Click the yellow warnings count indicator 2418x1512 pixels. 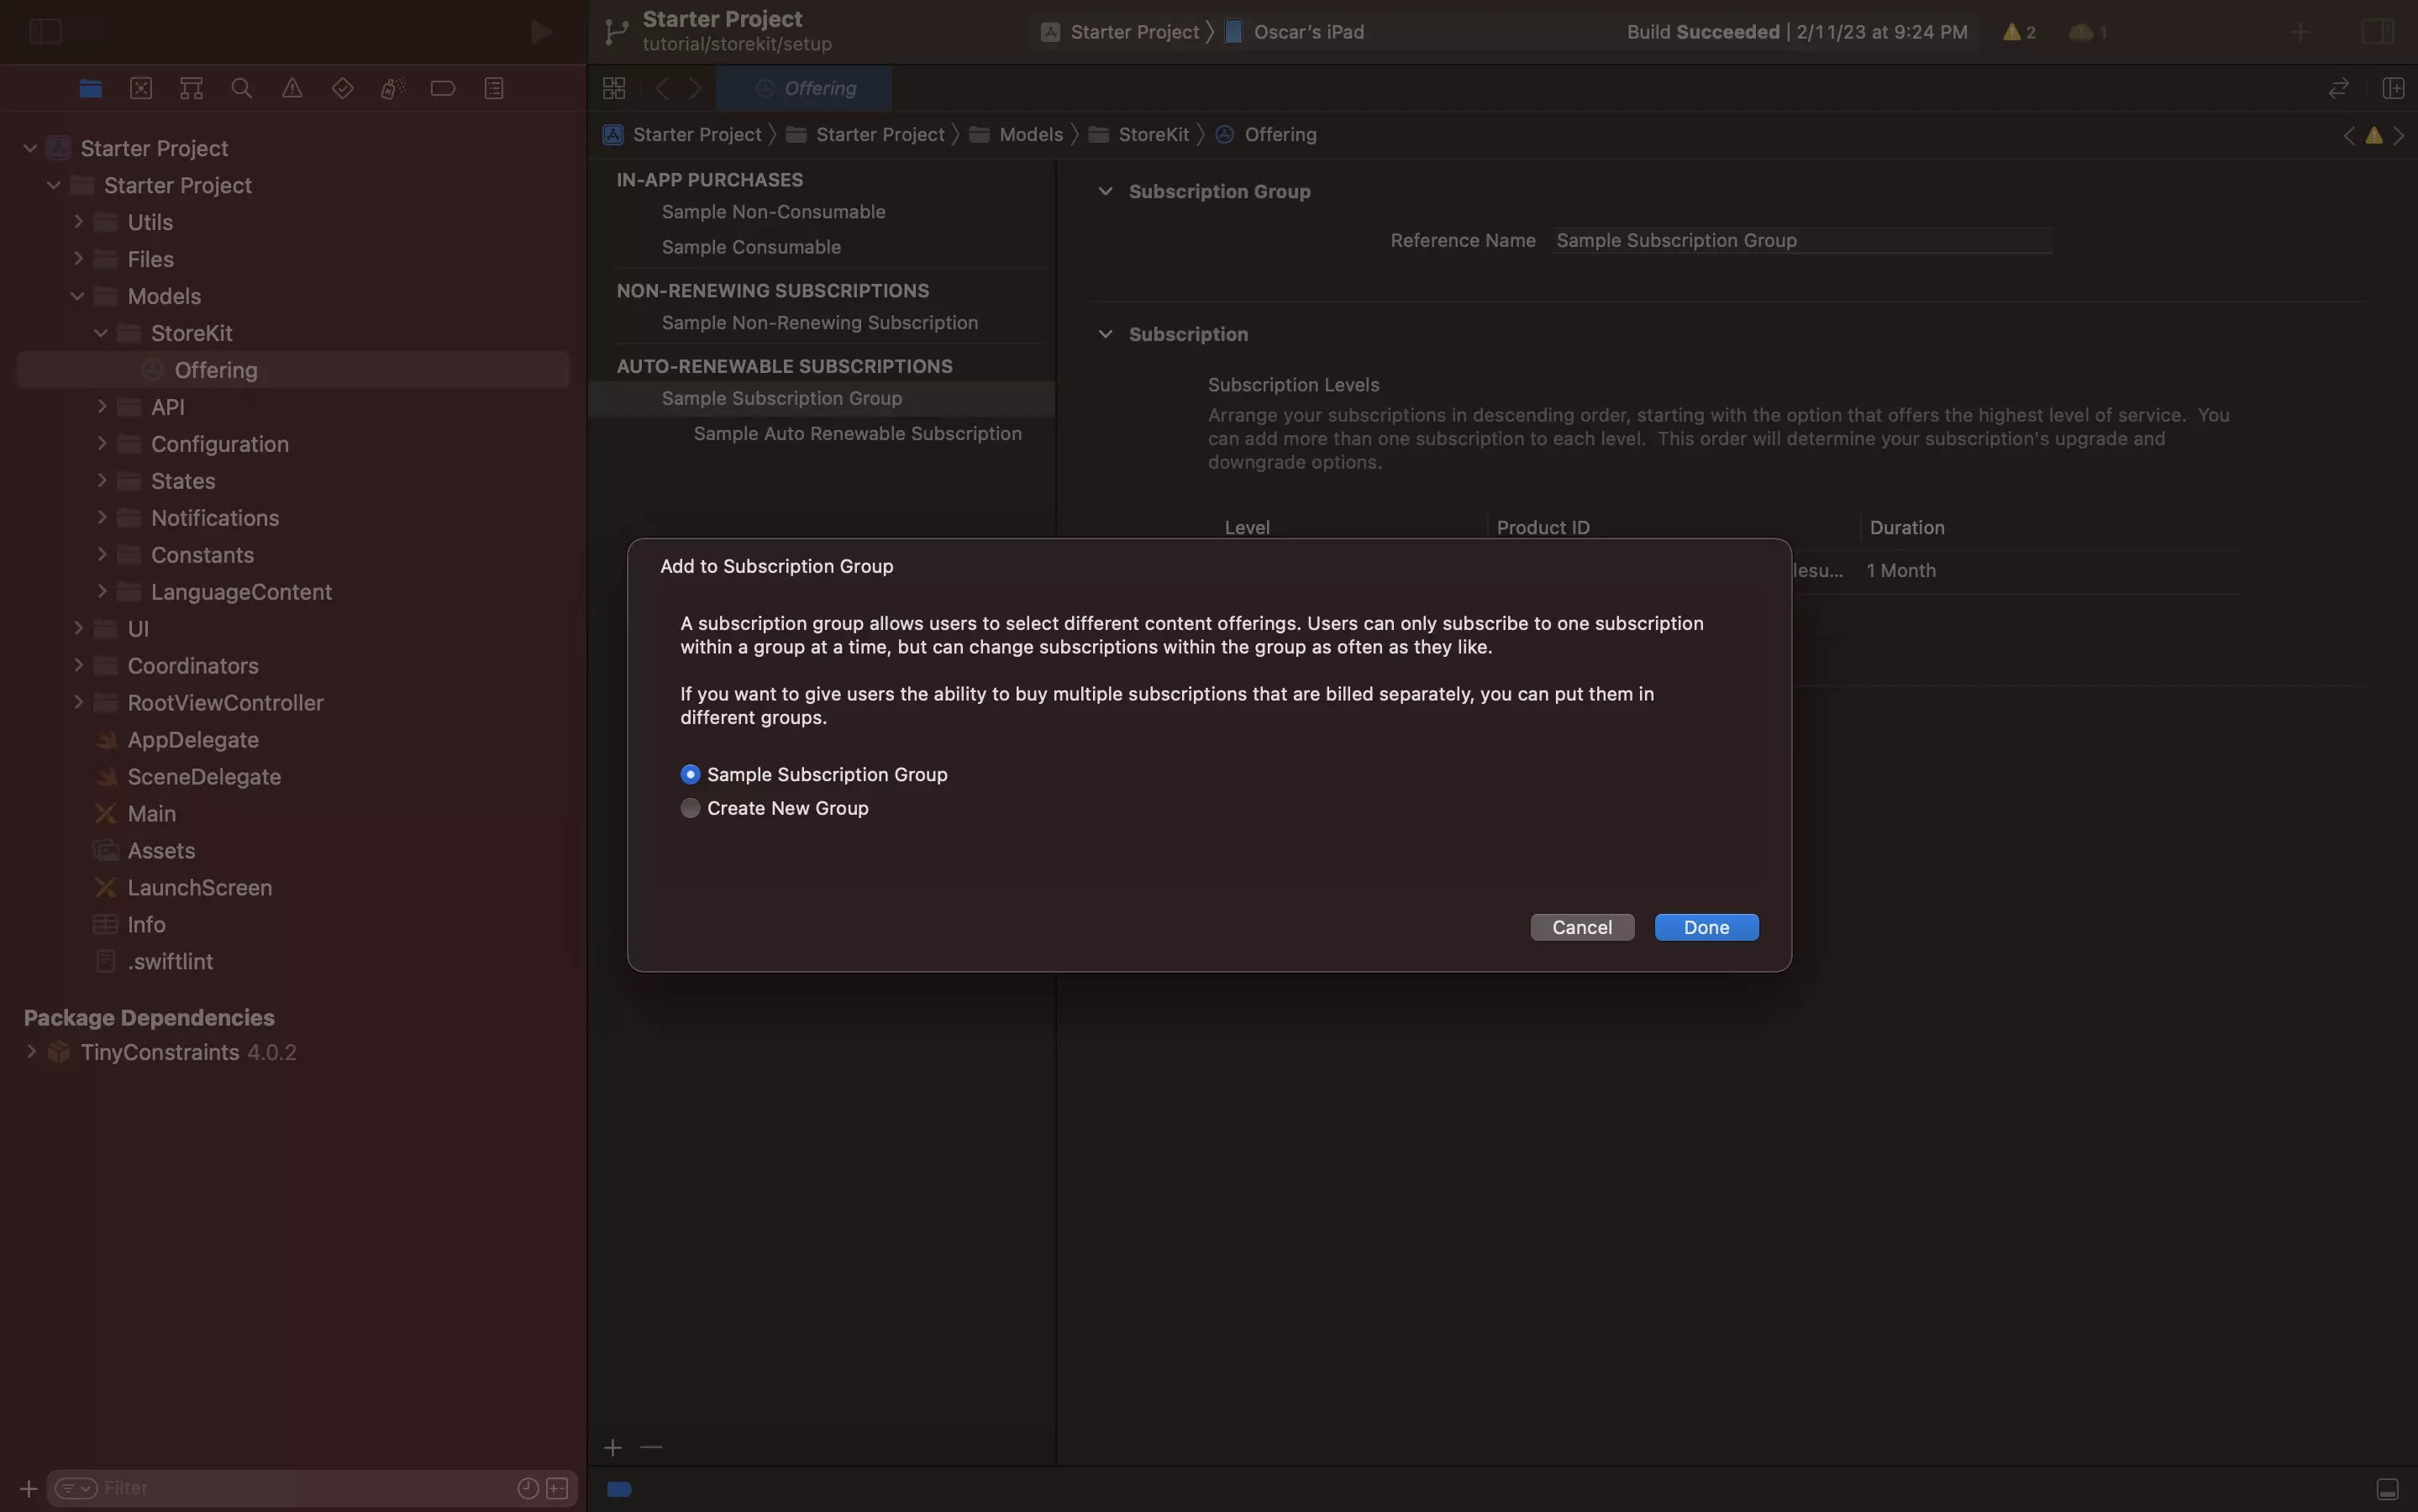[x=2019, y=32]
